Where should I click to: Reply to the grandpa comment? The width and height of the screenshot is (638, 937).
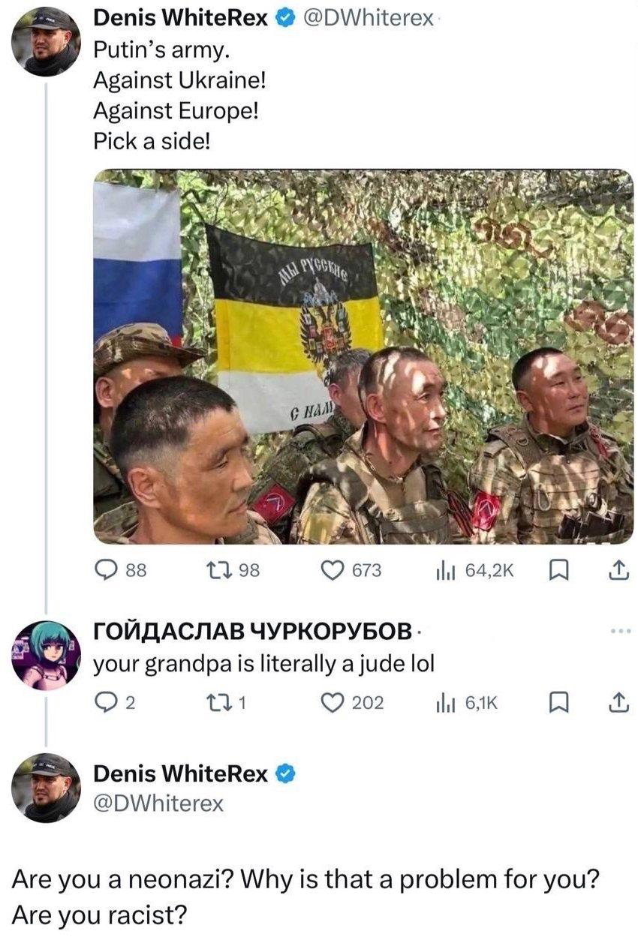point(114,703)
